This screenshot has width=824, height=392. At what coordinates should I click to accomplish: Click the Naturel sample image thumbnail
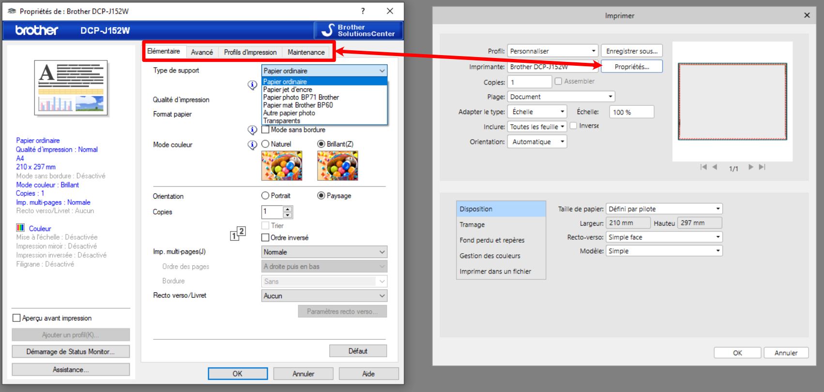[282, 166]
